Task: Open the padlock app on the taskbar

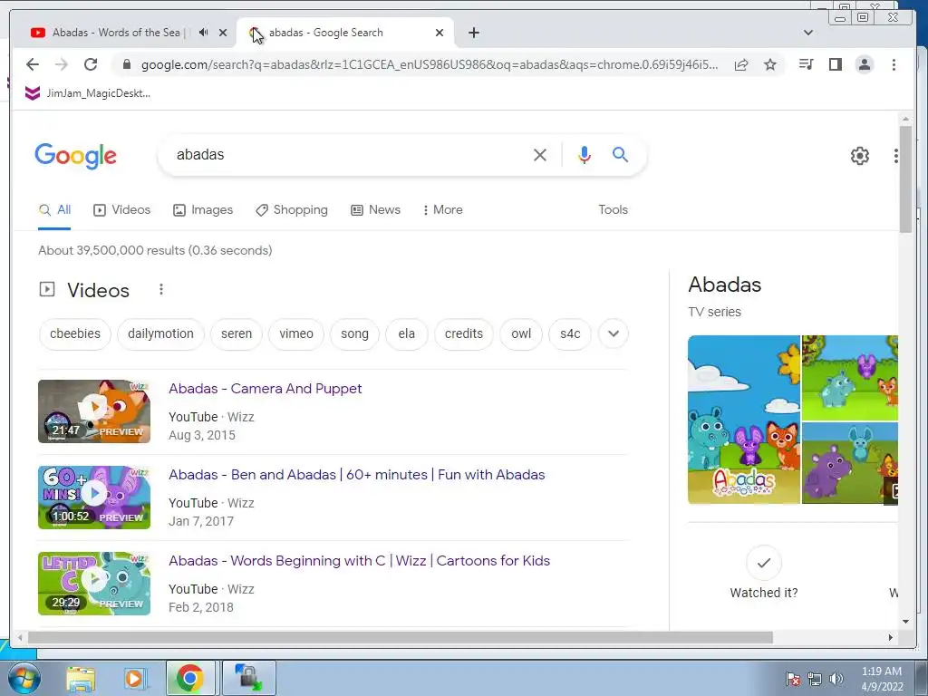Action: tap(248, 678)
